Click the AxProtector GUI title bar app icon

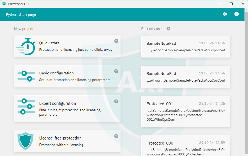pyautogui.click(x=4, y=4)
